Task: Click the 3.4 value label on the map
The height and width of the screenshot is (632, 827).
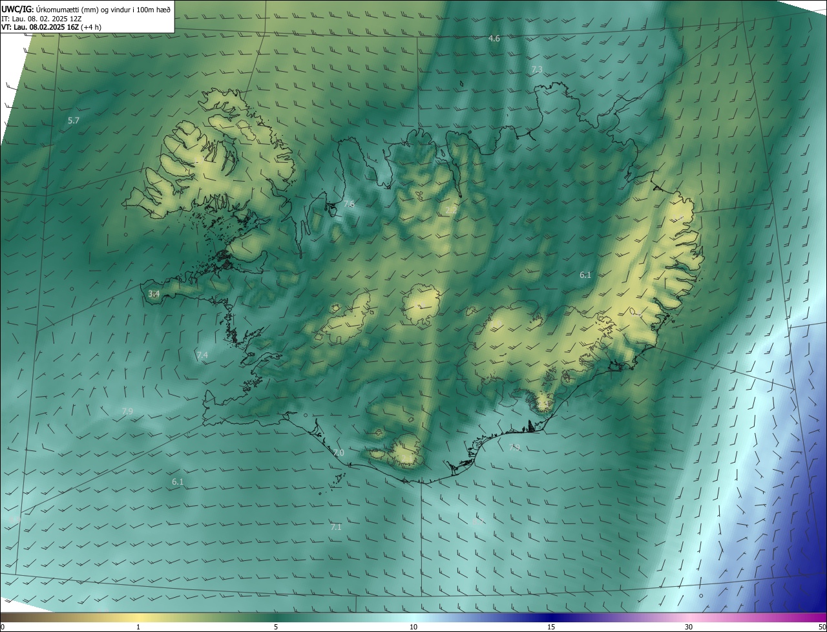Action: [154, 294]
